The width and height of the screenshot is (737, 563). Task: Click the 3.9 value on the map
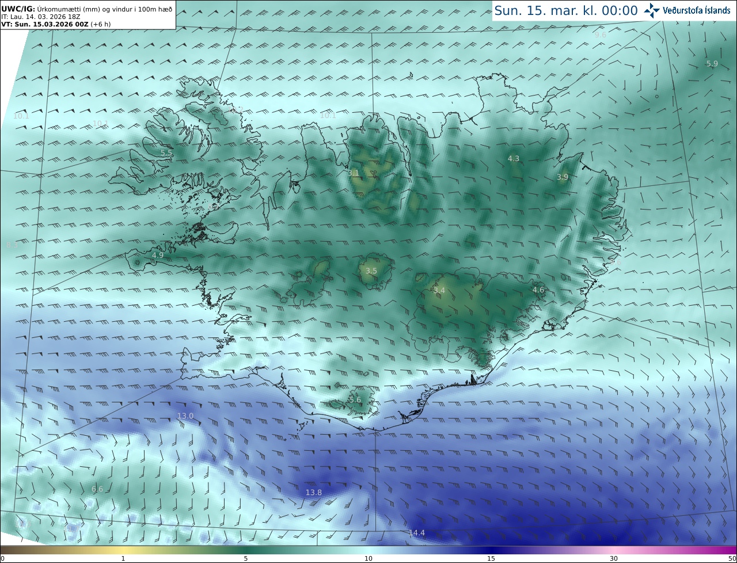pos(563,177)
